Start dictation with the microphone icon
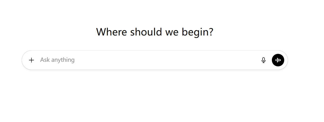Viewport: 324px width, 122px height. pos(264,60)
